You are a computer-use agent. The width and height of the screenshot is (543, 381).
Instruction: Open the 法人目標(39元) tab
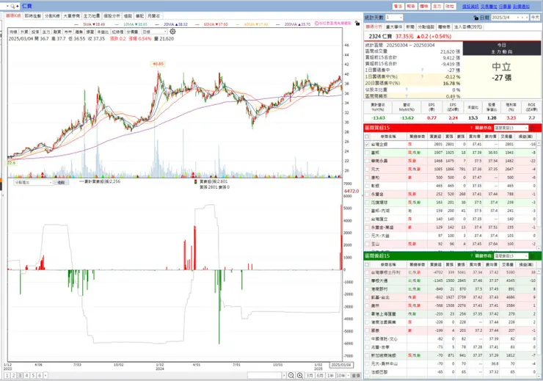tap(468, 26)
